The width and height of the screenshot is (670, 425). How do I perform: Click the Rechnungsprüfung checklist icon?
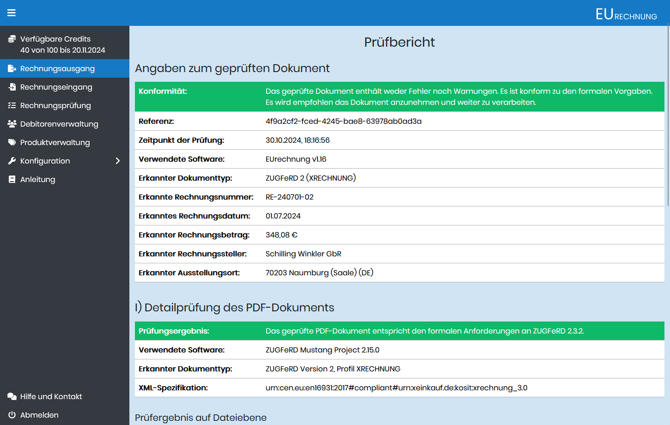pyautogui.click(x=12, y=105)
